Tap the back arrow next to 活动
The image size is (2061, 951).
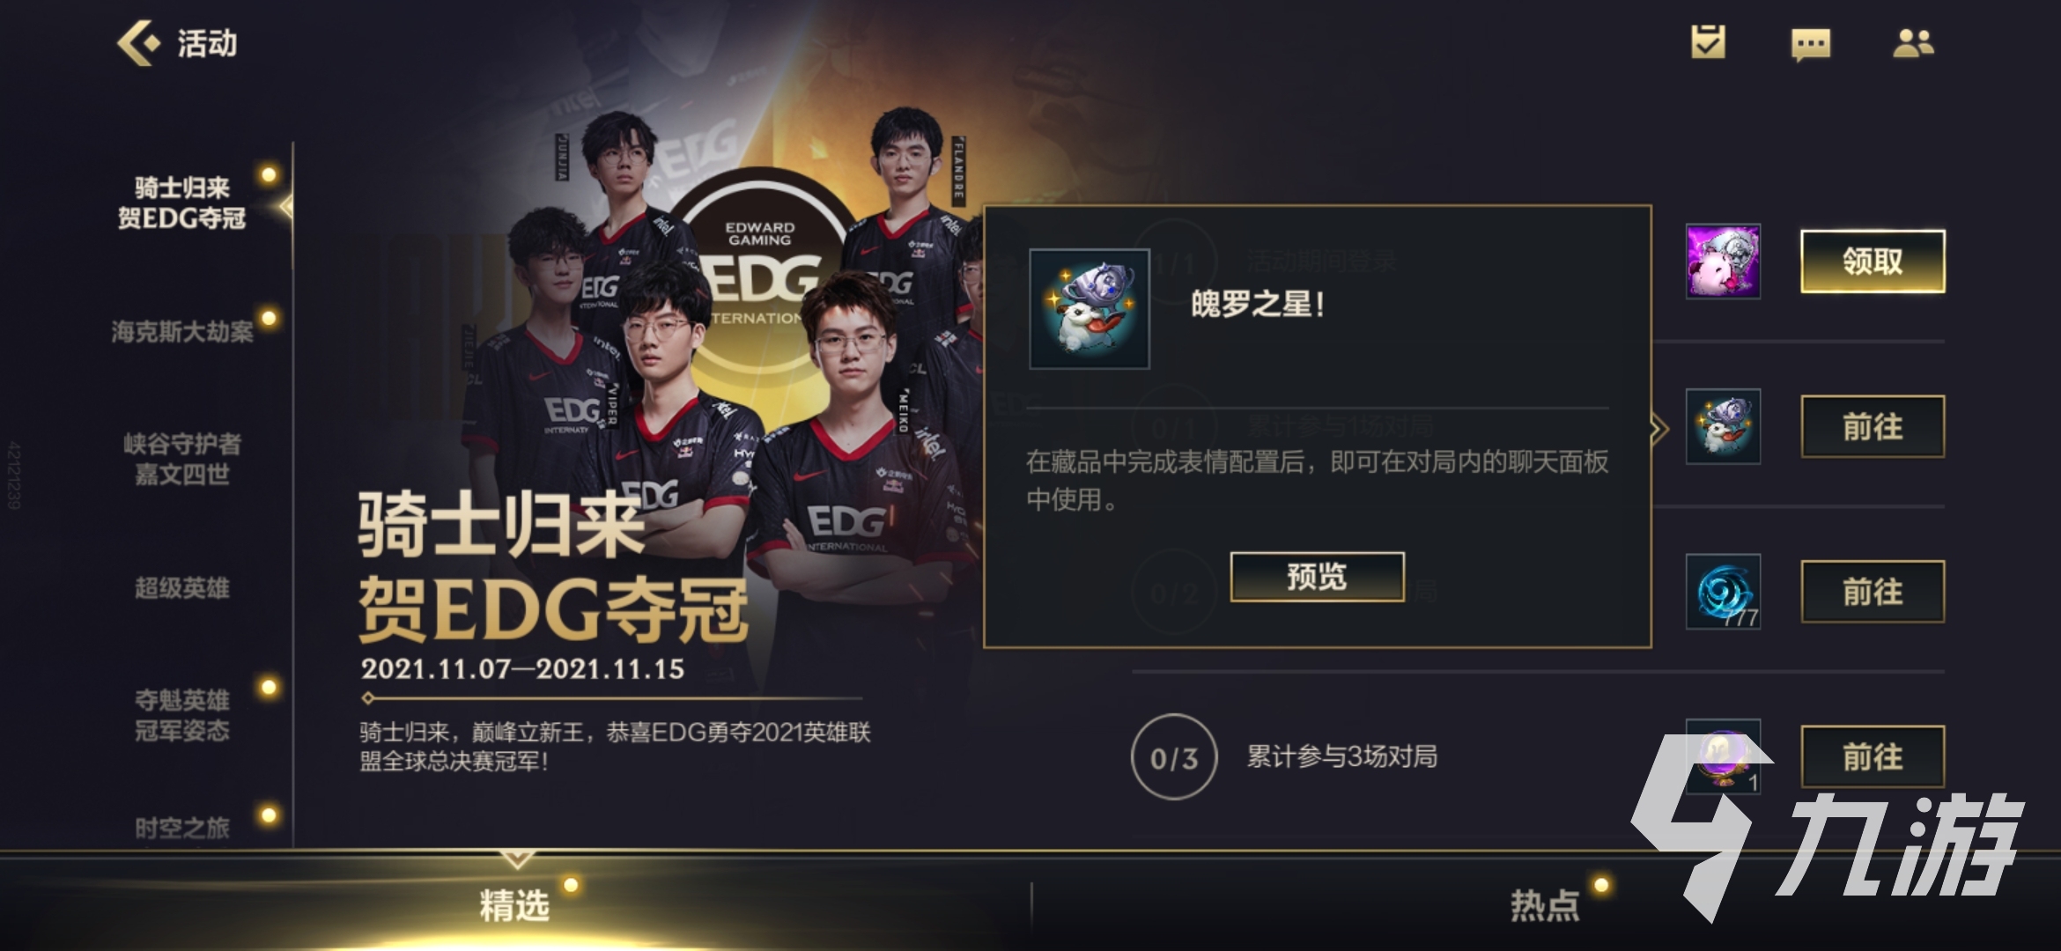138,42
